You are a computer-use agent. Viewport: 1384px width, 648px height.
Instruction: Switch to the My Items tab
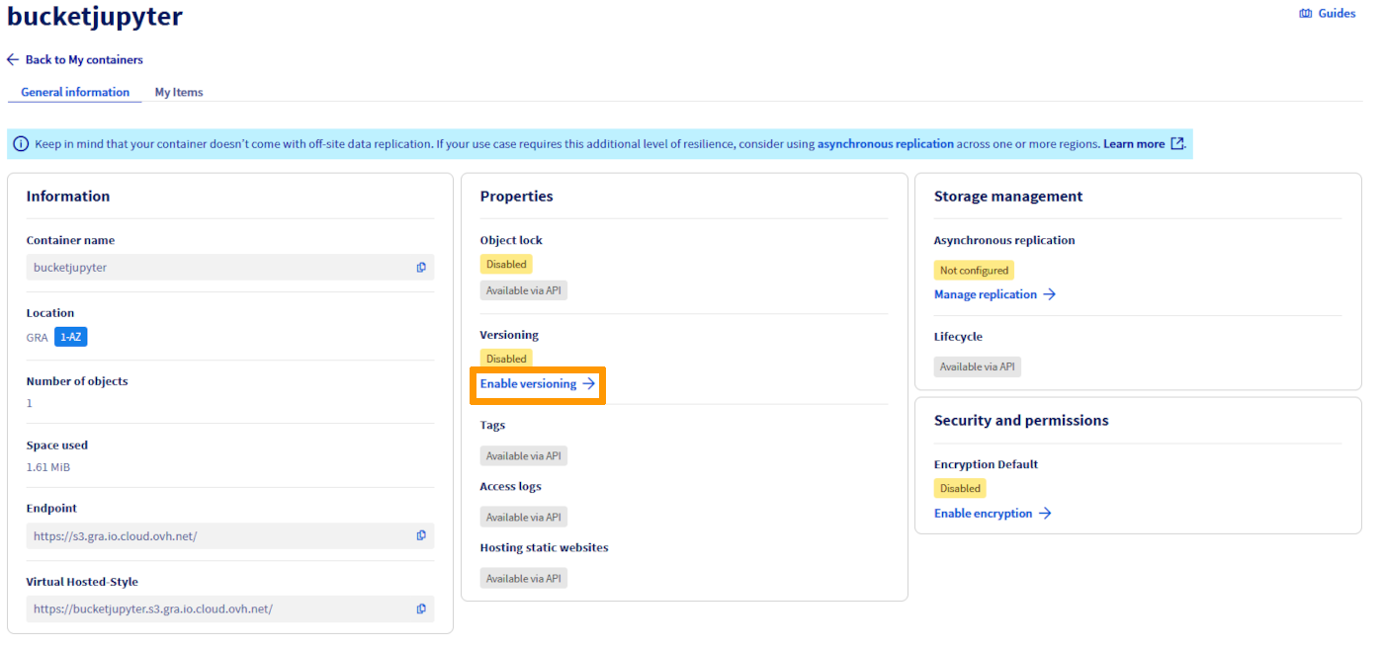pyautogui.click(x=178, y=92)
